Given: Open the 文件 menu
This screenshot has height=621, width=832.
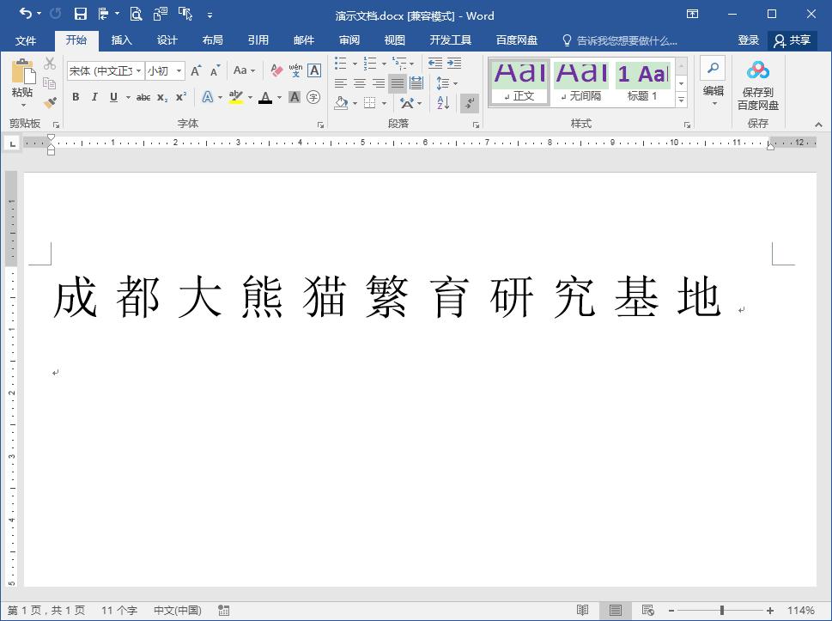Looking at the screenshot, I should click(x=26, y=40).
